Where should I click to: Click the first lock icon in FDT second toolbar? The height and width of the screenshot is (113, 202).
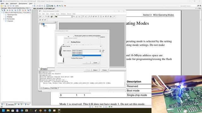(40, 20)
